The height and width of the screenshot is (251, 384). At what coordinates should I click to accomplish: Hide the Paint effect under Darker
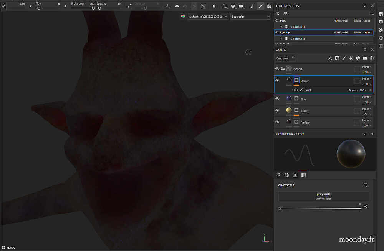(x=296, y=90)
